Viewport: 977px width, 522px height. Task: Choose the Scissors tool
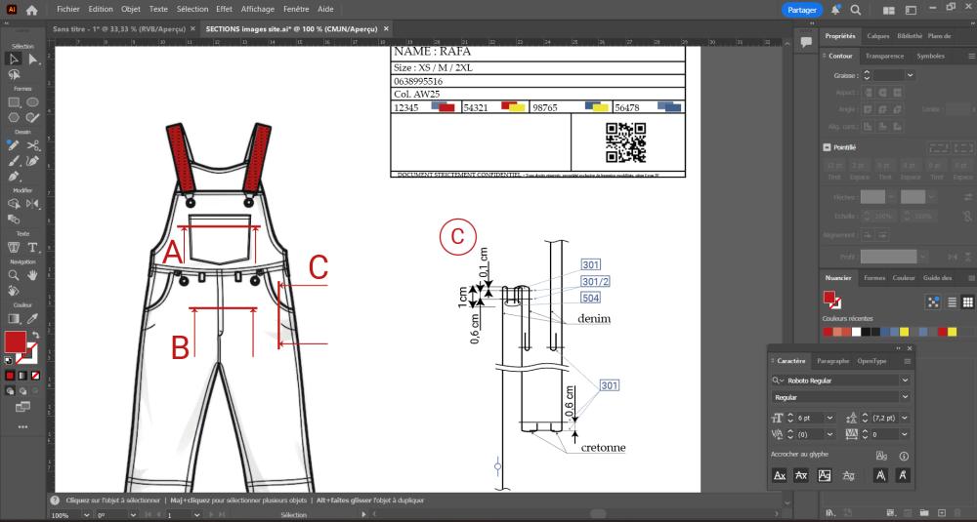pos(32,145)
